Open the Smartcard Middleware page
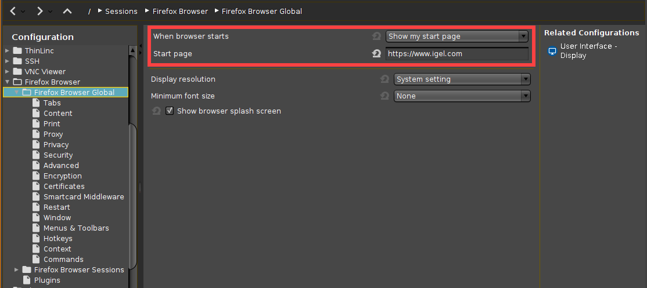 84,197
